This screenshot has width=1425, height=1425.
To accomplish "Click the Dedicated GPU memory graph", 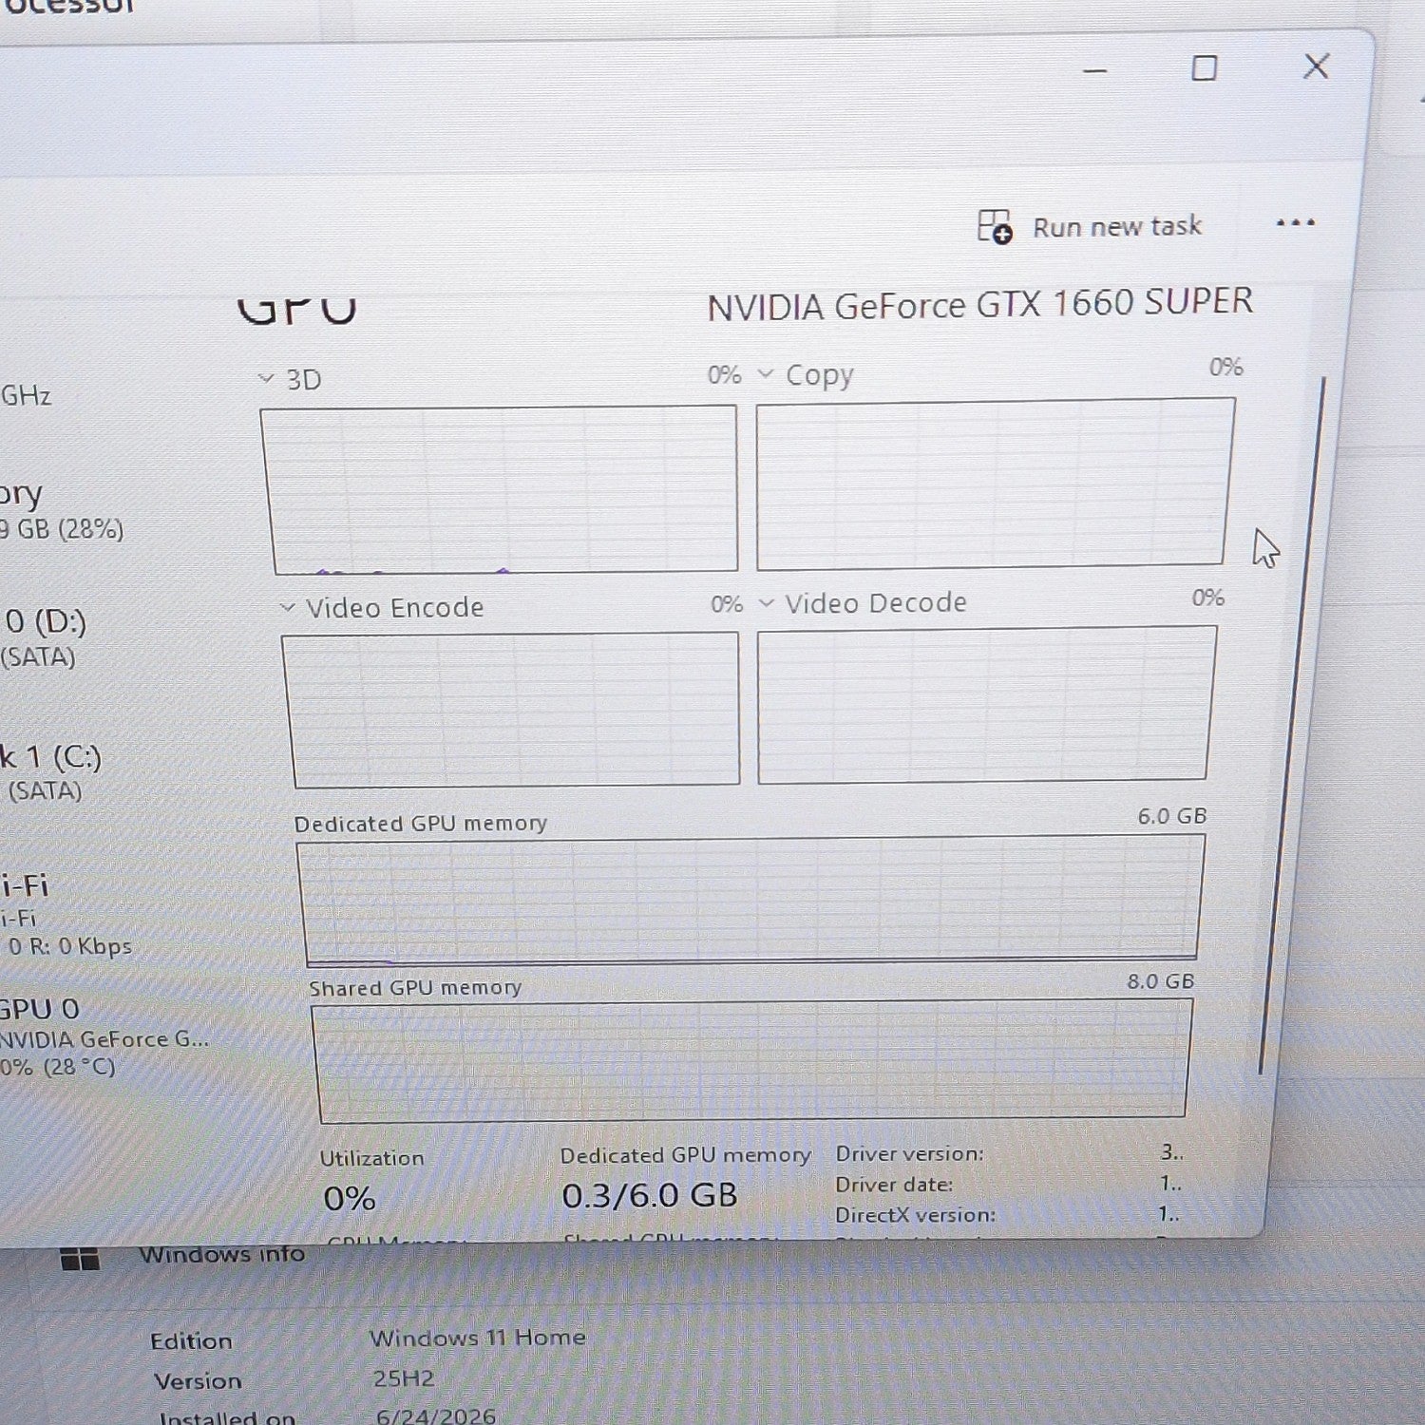I will (x=752, y=900).
